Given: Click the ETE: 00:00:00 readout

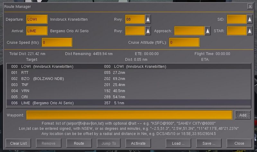Looking at the screenshot, I should [x=147, y=54].
